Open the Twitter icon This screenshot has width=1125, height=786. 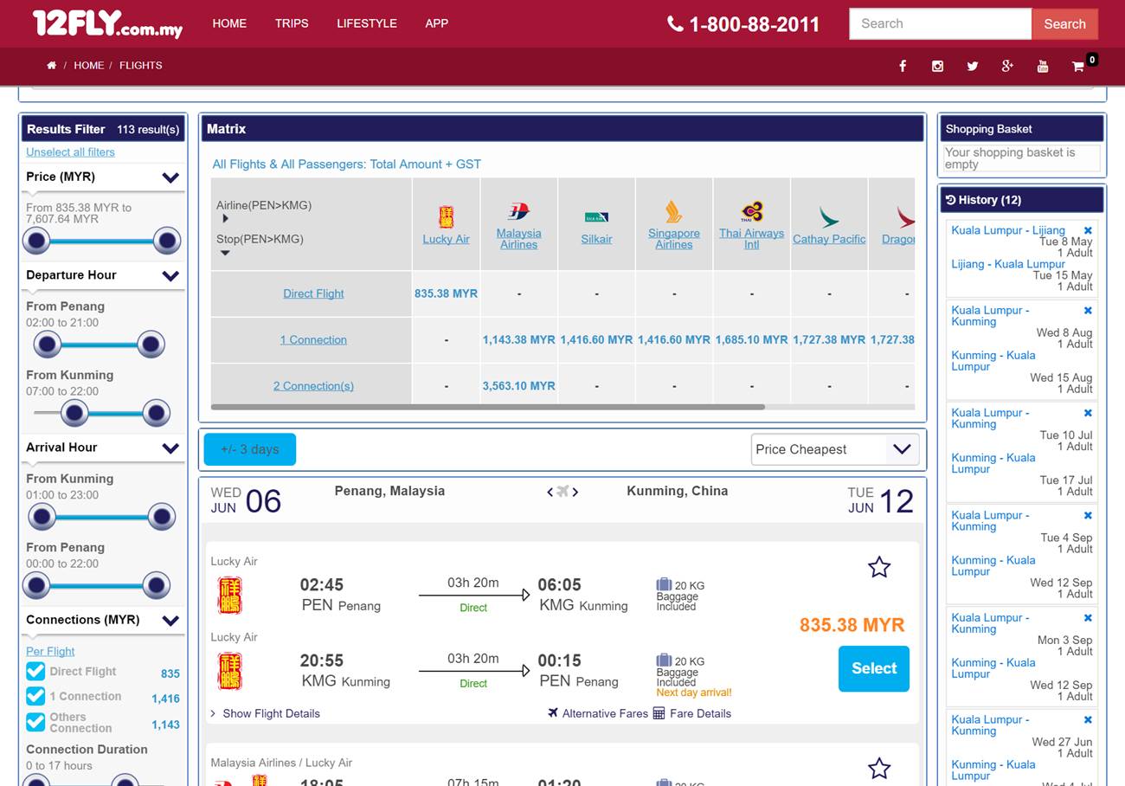click(973, 66)
